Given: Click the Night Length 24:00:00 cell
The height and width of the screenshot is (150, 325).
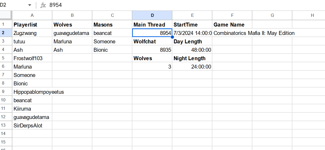Looking at the screenshot, I should (192, 67).
